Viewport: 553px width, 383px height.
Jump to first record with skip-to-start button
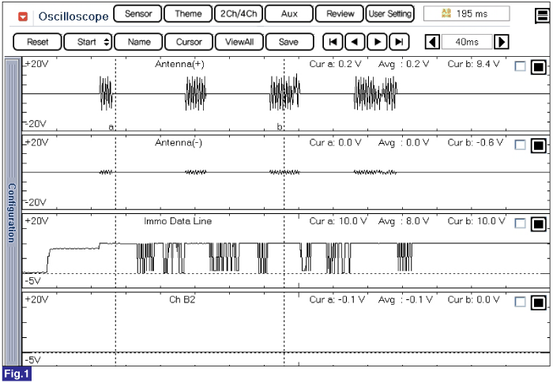(x=333, y=42)
